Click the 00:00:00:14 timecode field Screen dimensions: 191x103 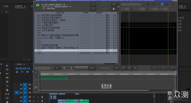(23, 68)
